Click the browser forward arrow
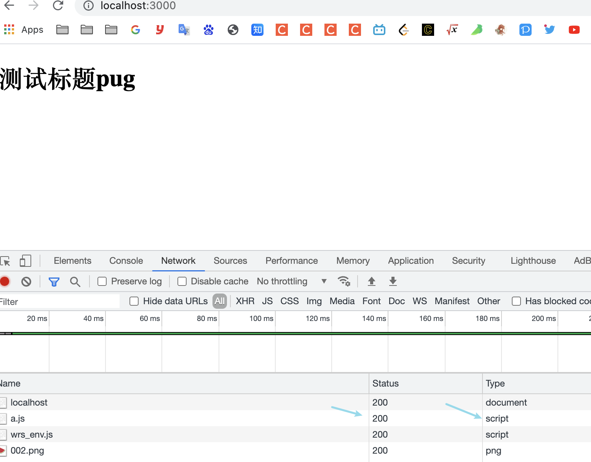 (34, 5)
